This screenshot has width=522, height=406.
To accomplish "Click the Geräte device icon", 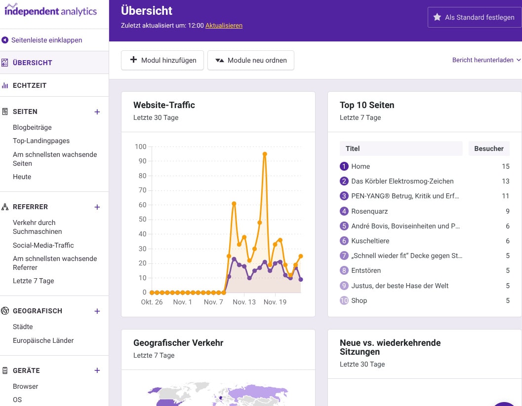I will (x=5, y=370).
